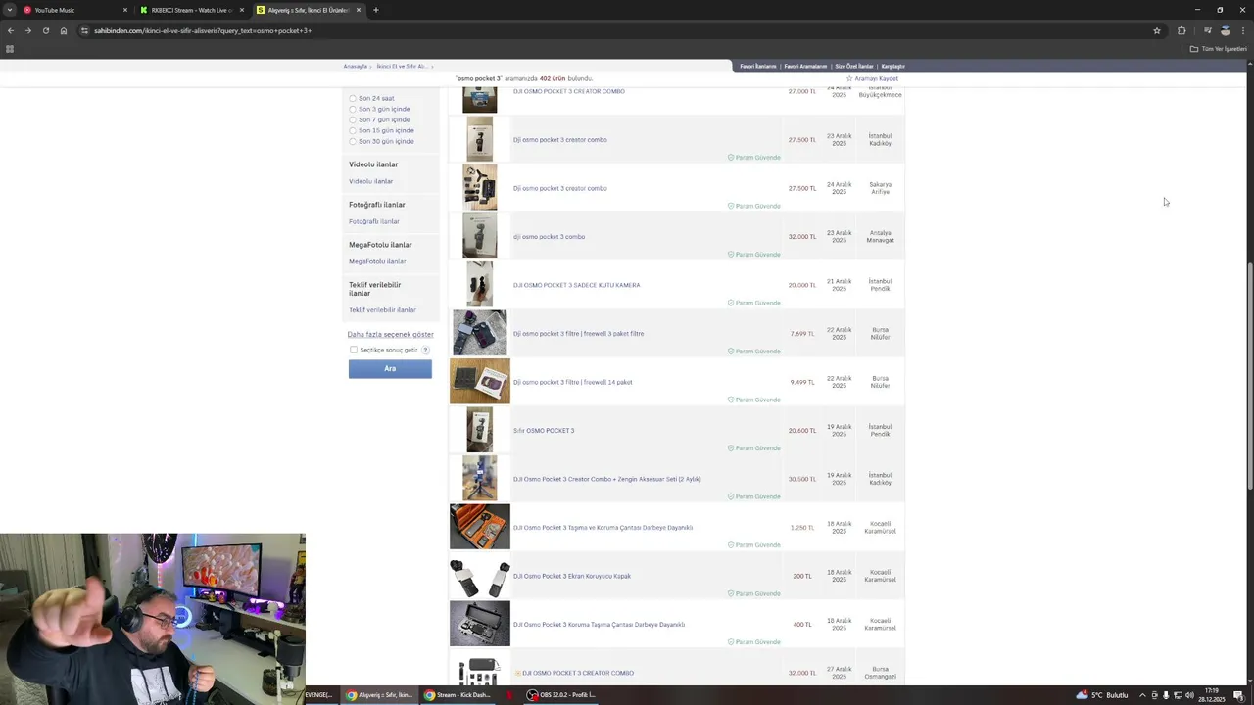Image resolution: width=1254 pixels, height=705 pixels.
Task: Select the Son 30 gün içinde option
Action: pos(353,141)
